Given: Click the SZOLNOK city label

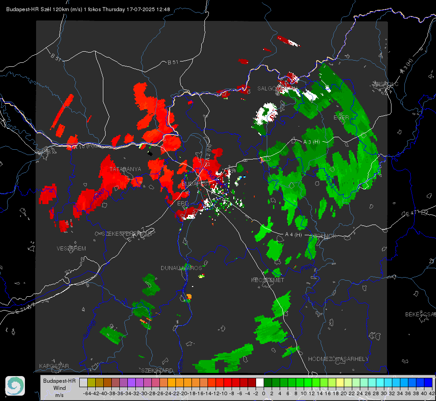Looking at the screenshot, I should [x=323, y=236].
